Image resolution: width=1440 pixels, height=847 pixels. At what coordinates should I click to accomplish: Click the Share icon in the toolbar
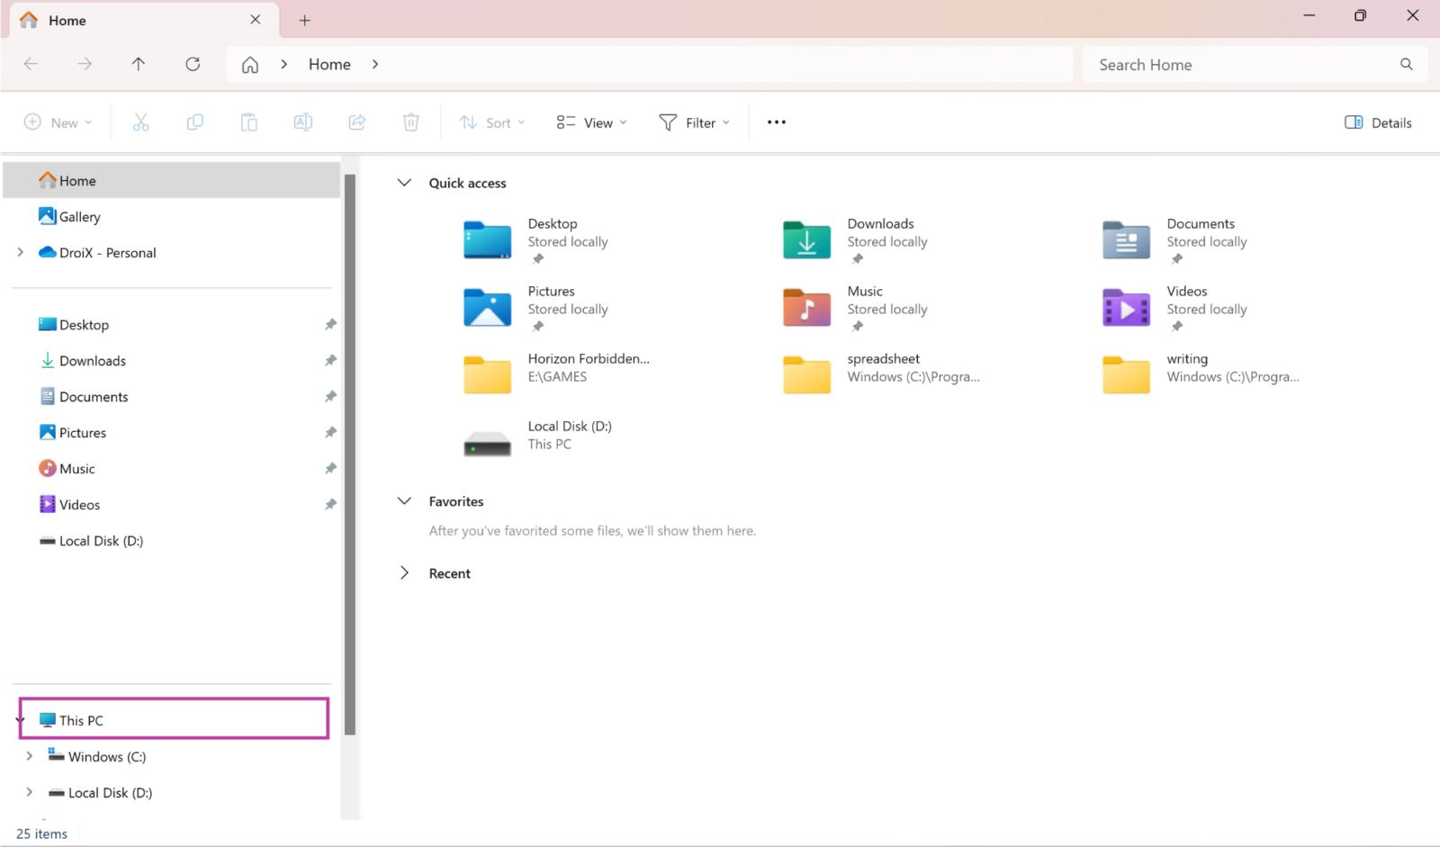point(356,122)
